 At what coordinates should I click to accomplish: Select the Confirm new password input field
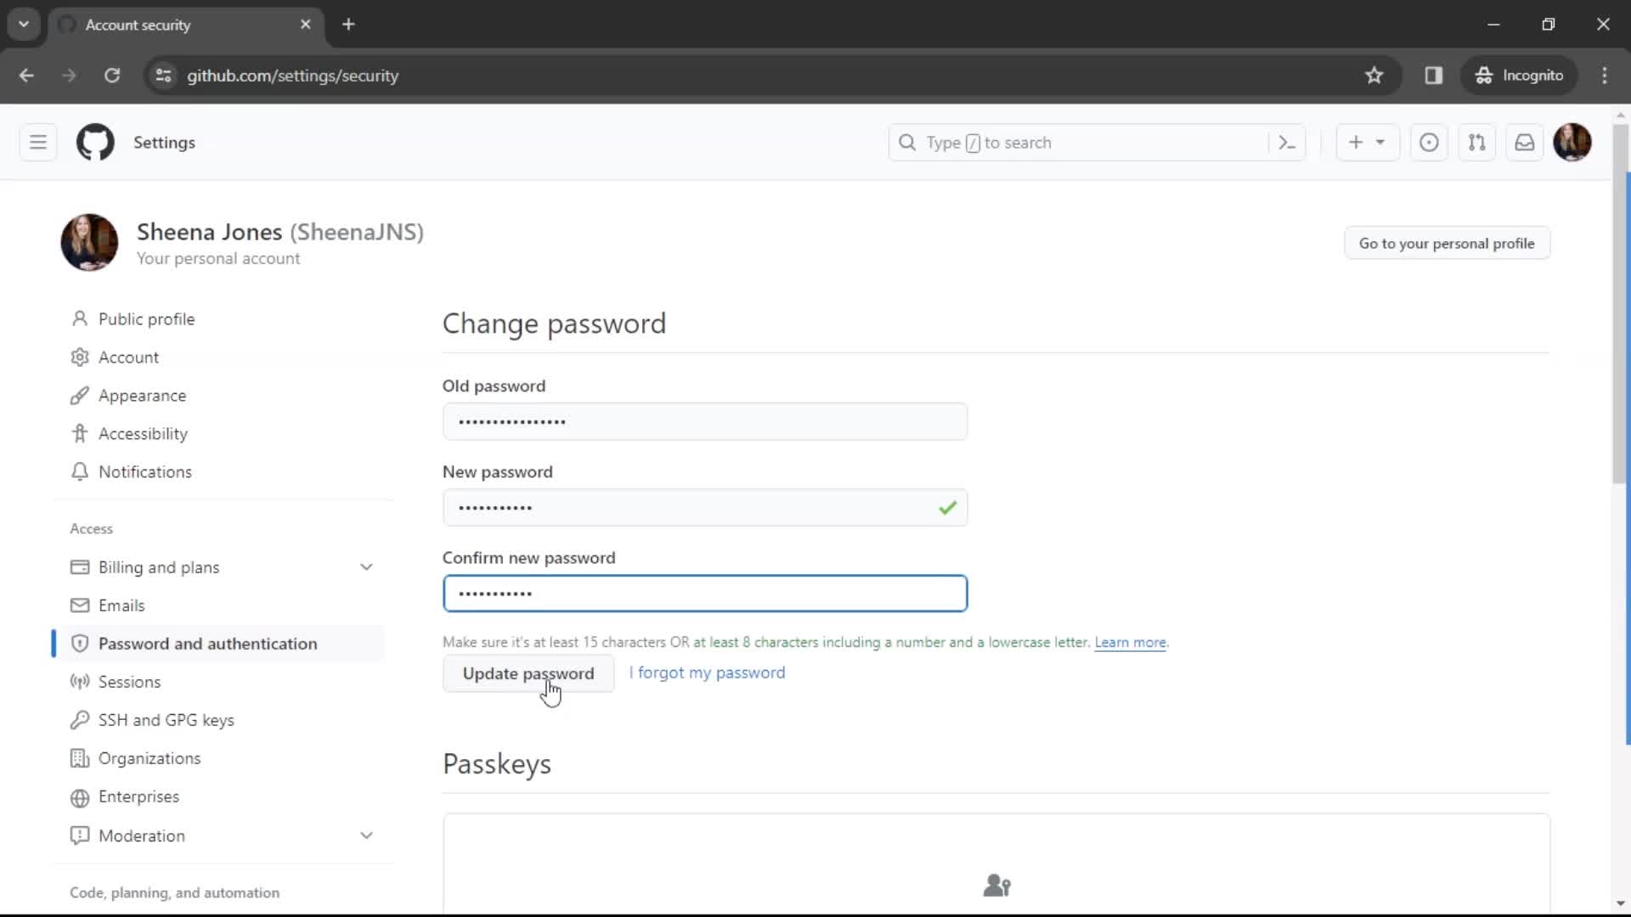point(706,594)
